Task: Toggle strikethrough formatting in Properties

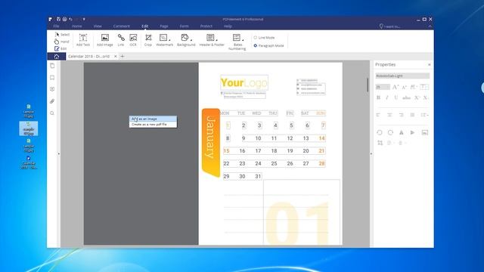Action: coord(407,97)
